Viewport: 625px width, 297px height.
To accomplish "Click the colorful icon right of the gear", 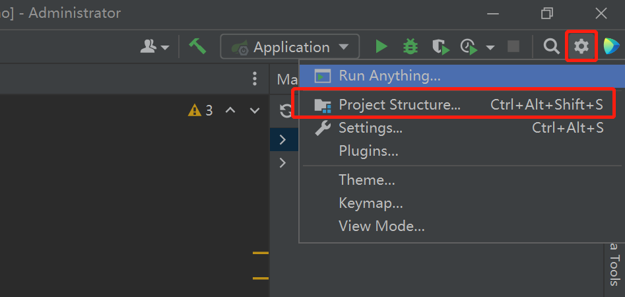I will click(x=611, y=46).
